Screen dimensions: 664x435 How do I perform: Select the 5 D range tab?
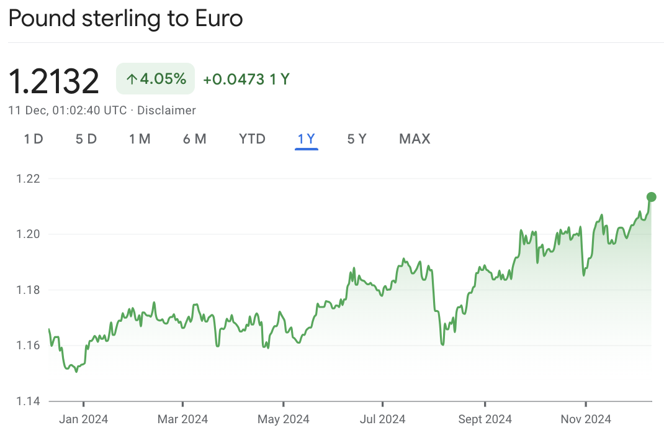pyautogui.click(x=86, y=139)
